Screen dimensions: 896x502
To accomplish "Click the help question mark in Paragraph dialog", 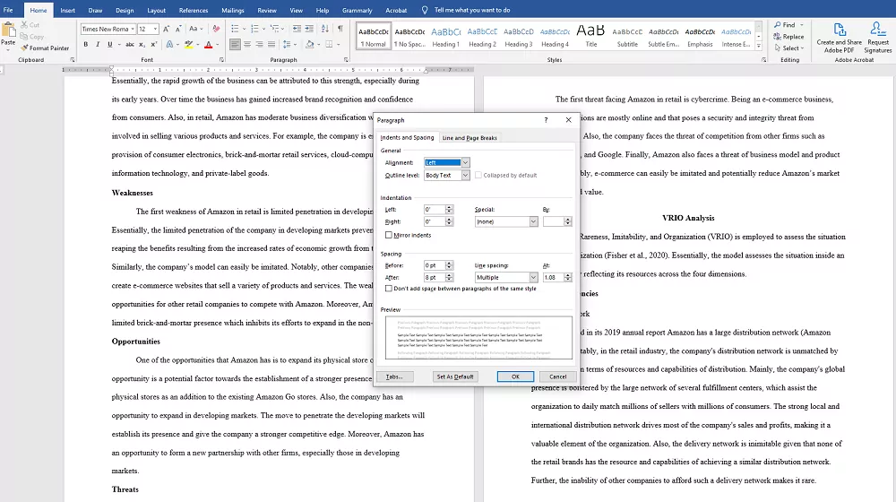I will point(546,120).
